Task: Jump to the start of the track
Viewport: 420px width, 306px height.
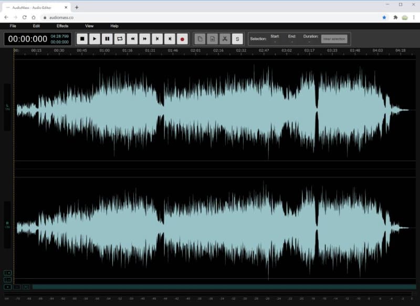Action: (157, 39)
